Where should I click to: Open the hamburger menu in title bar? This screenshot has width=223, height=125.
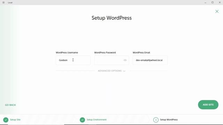(x=3, y=2)
